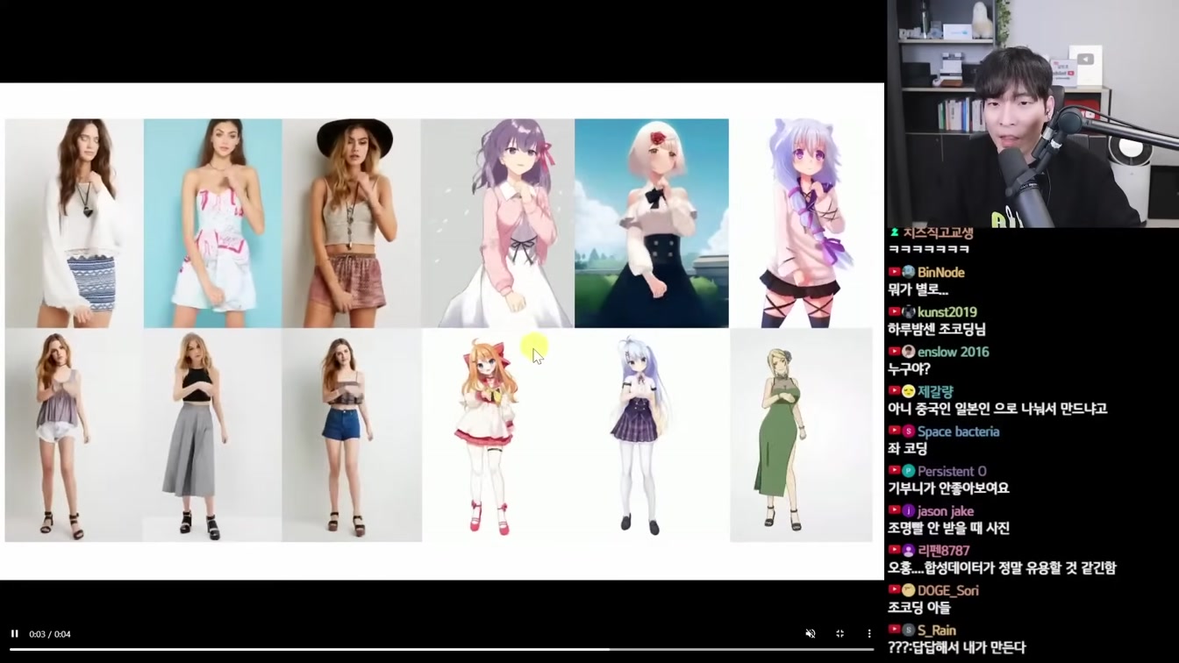This screenshot has width=1179, height=663.
Task: Select the photo of woman in white sweater
Action: coord(74,223)
